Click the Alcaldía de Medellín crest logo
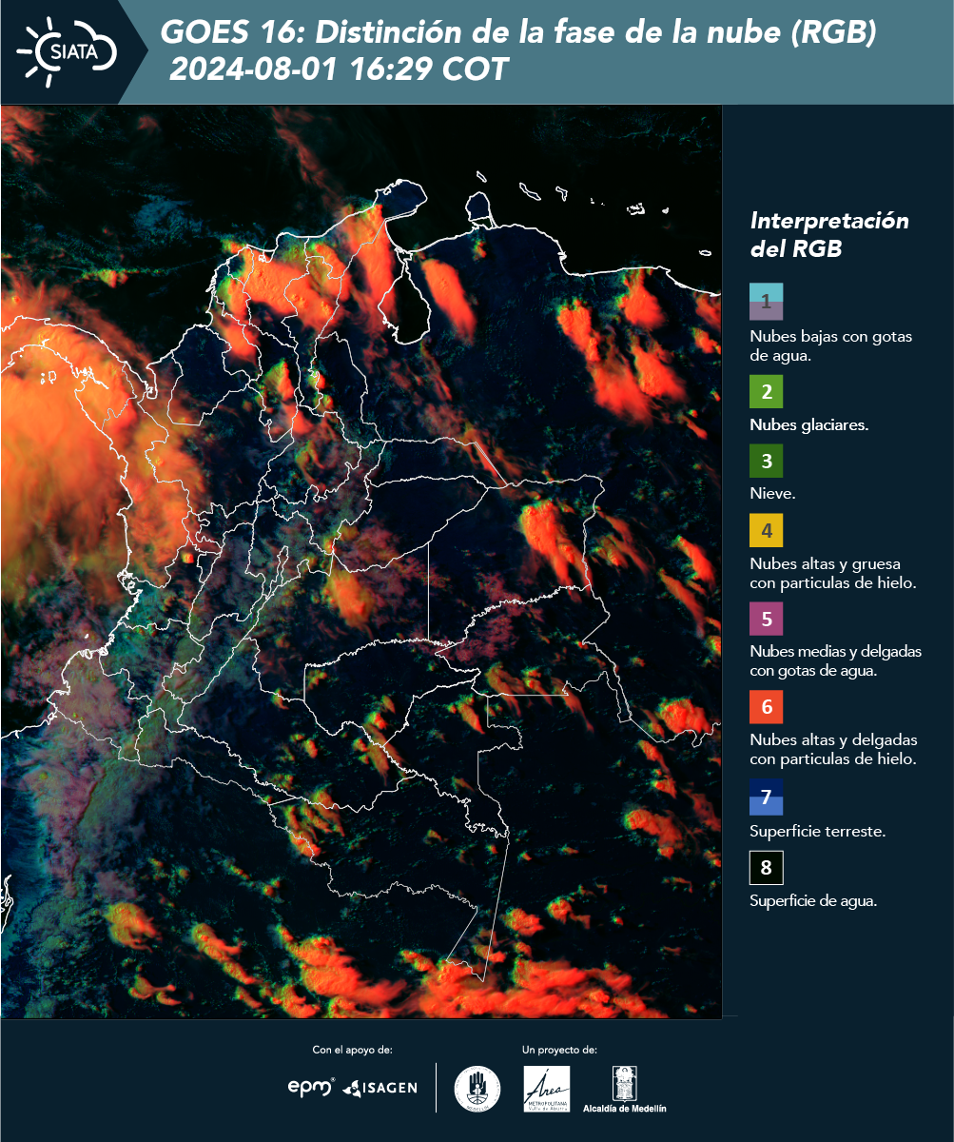 624,1090
